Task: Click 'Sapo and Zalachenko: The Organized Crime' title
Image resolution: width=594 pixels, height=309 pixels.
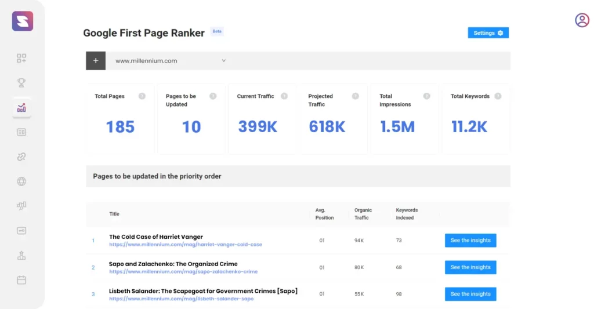Action: coord(173,264)
